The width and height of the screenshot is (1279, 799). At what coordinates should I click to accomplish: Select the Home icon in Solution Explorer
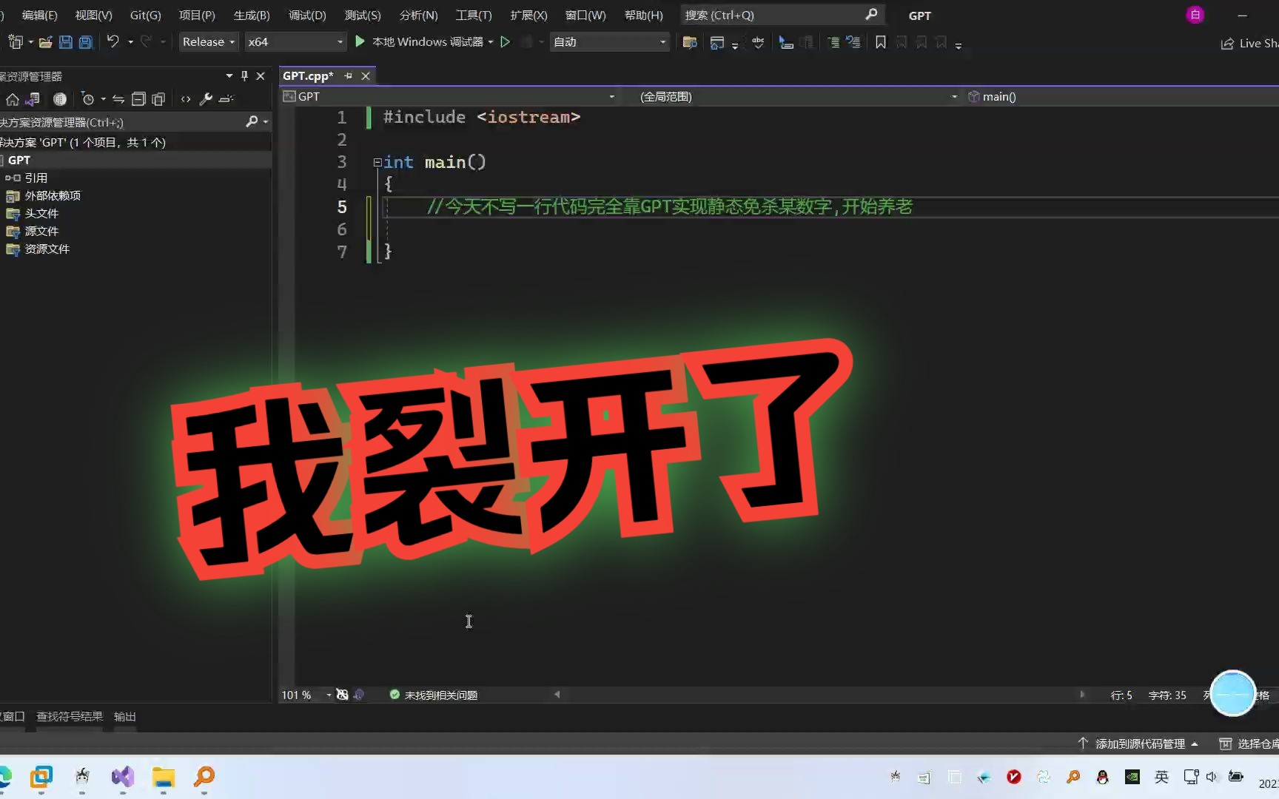pos(13,99)
